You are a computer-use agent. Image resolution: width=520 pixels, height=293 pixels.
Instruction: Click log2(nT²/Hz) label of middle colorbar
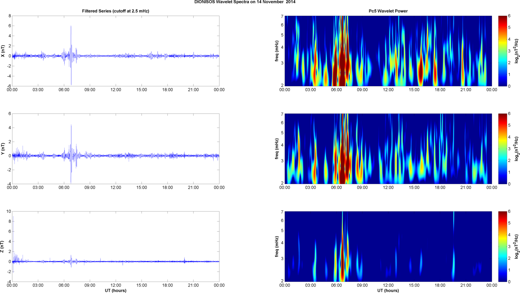point(517,149)
